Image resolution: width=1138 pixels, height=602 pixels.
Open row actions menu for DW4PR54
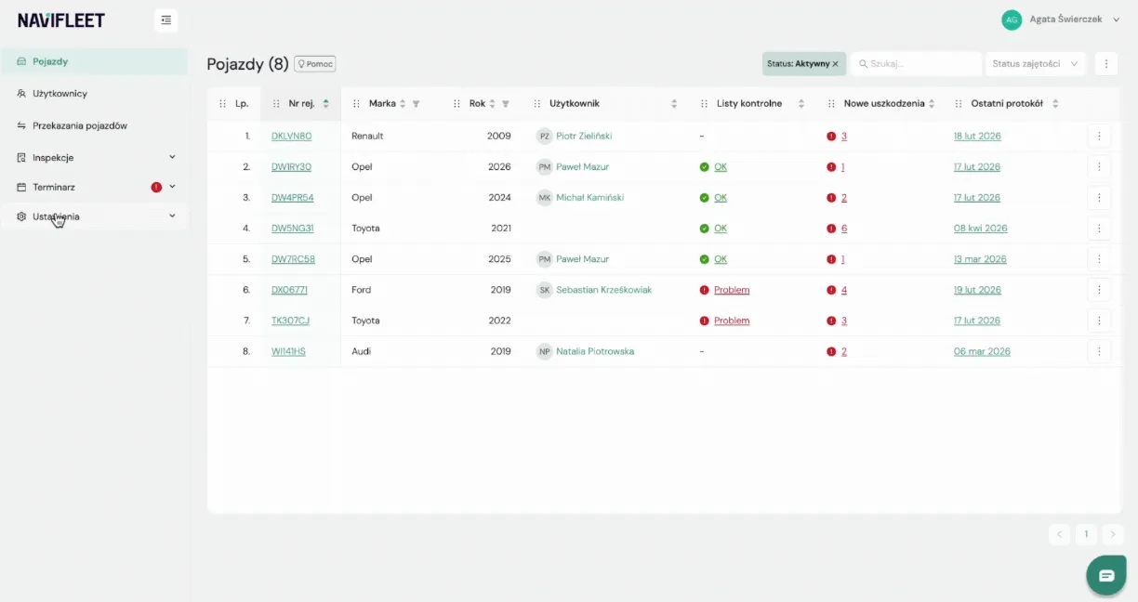(x=1099, y=198)
